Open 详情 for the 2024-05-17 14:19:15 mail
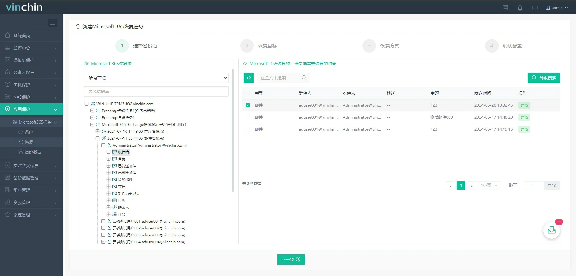 point(524,129)
